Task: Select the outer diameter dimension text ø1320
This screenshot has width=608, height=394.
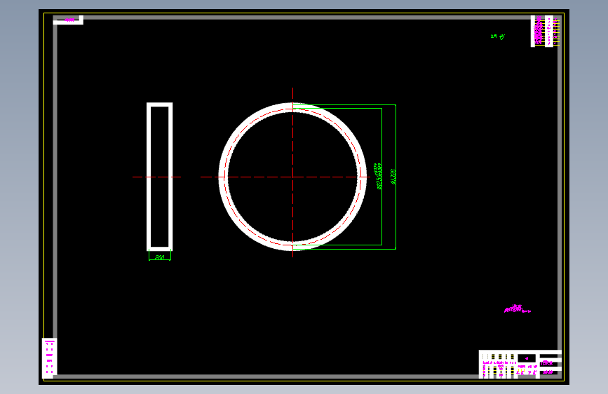Action: click(x=393, y=177)
